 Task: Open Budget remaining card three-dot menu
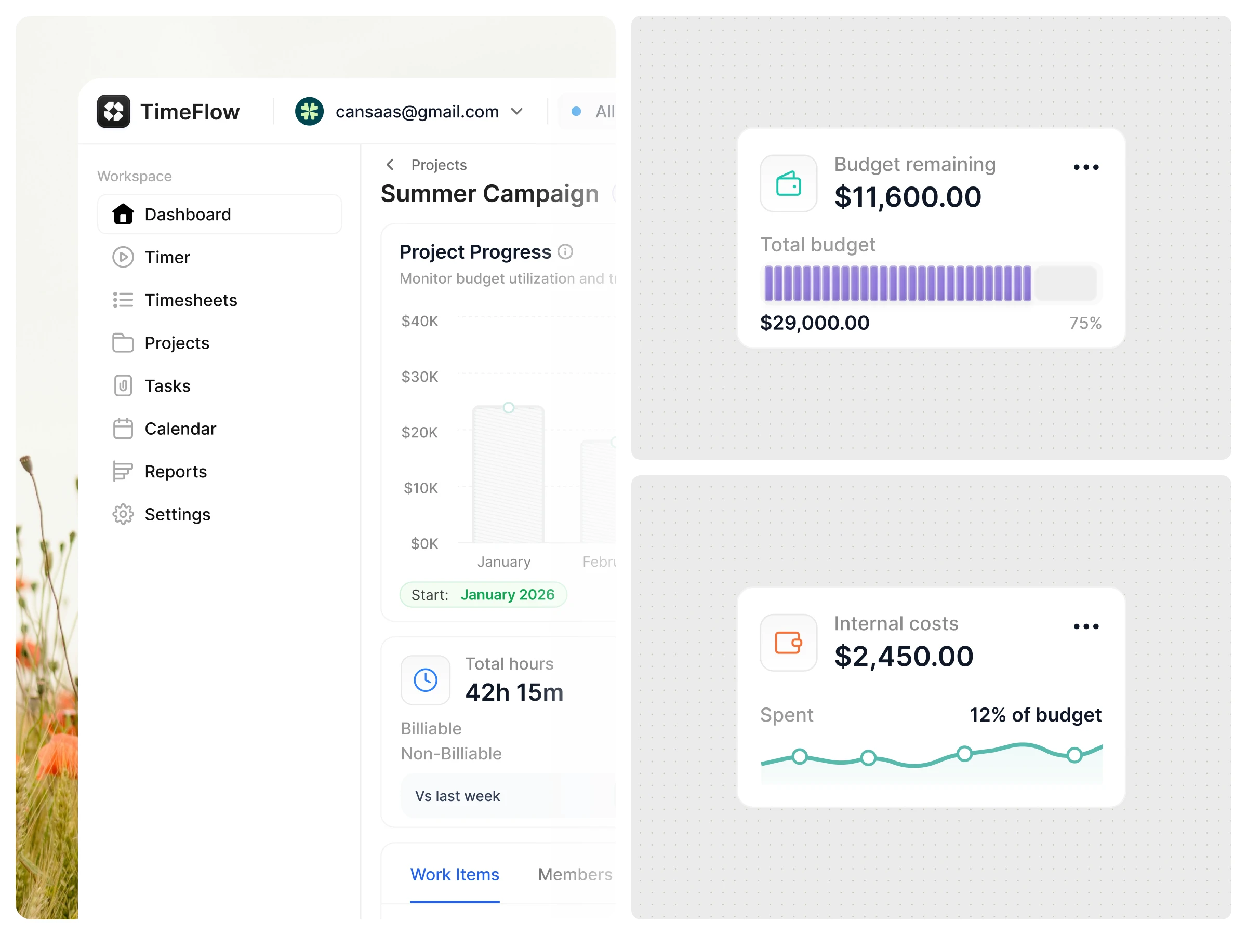pos(1086,167)
